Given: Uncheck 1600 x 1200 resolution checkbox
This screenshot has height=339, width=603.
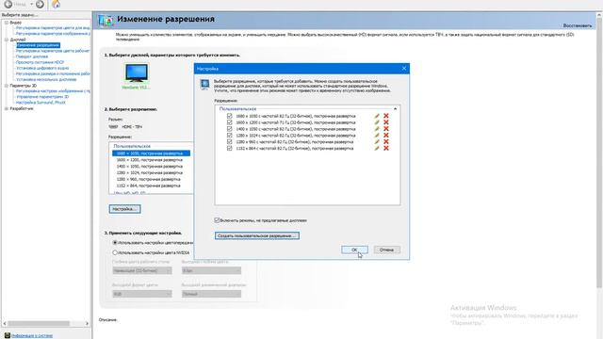Looking at the screenshot, I should tap(230, 122).
